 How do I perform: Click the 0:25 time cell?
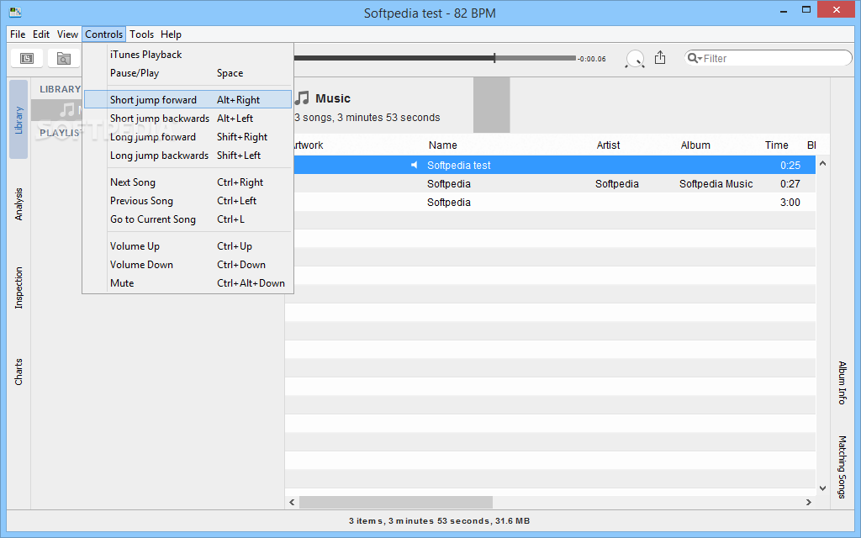tap(790, 166)
